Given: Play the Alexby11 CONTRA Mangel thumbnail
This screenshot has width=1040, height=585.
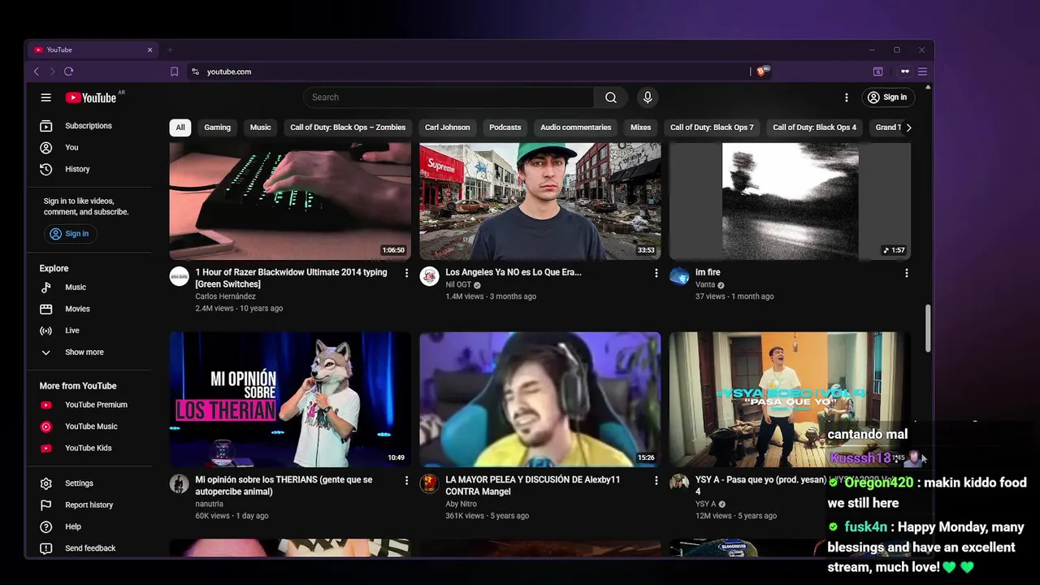Looking at the screenshot, I should tap(540, 400).
